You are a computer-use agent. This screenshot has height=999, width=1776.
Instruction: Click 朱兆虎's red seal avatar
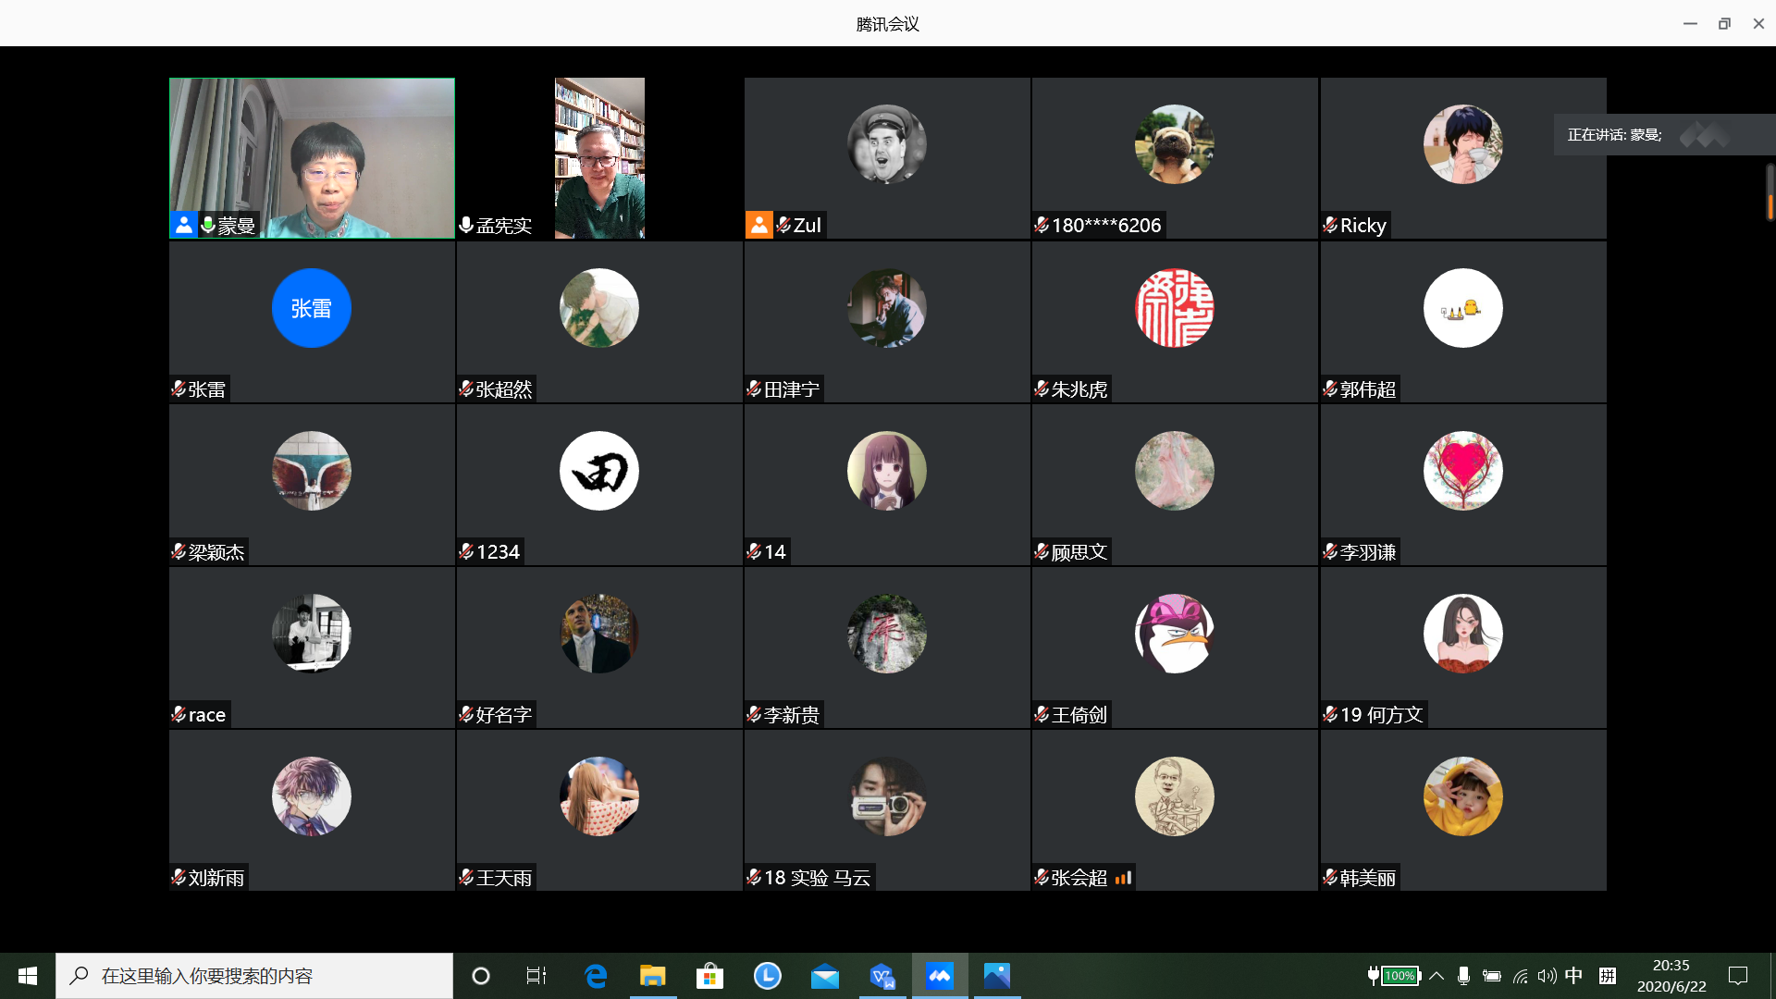(x=1175, y=308)
